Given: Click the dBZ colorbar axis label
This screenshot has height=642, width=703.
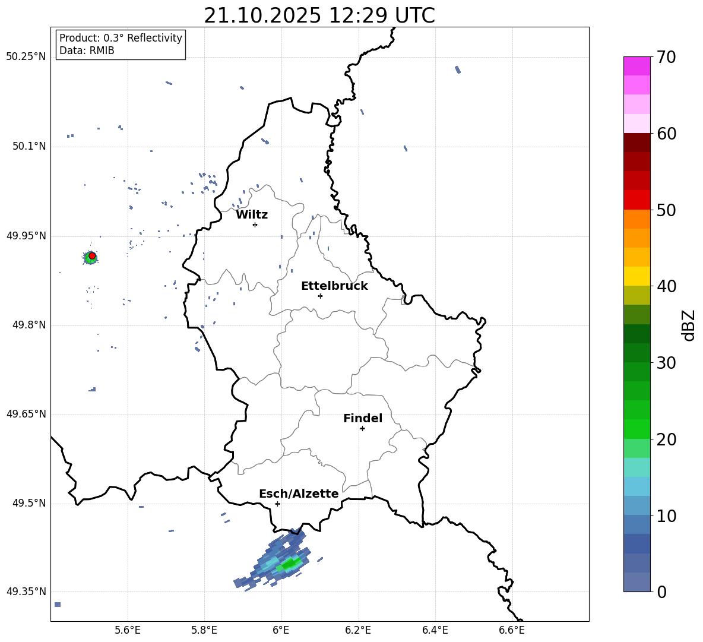Looking at the screenshot, I should click(x=689, y=325).
